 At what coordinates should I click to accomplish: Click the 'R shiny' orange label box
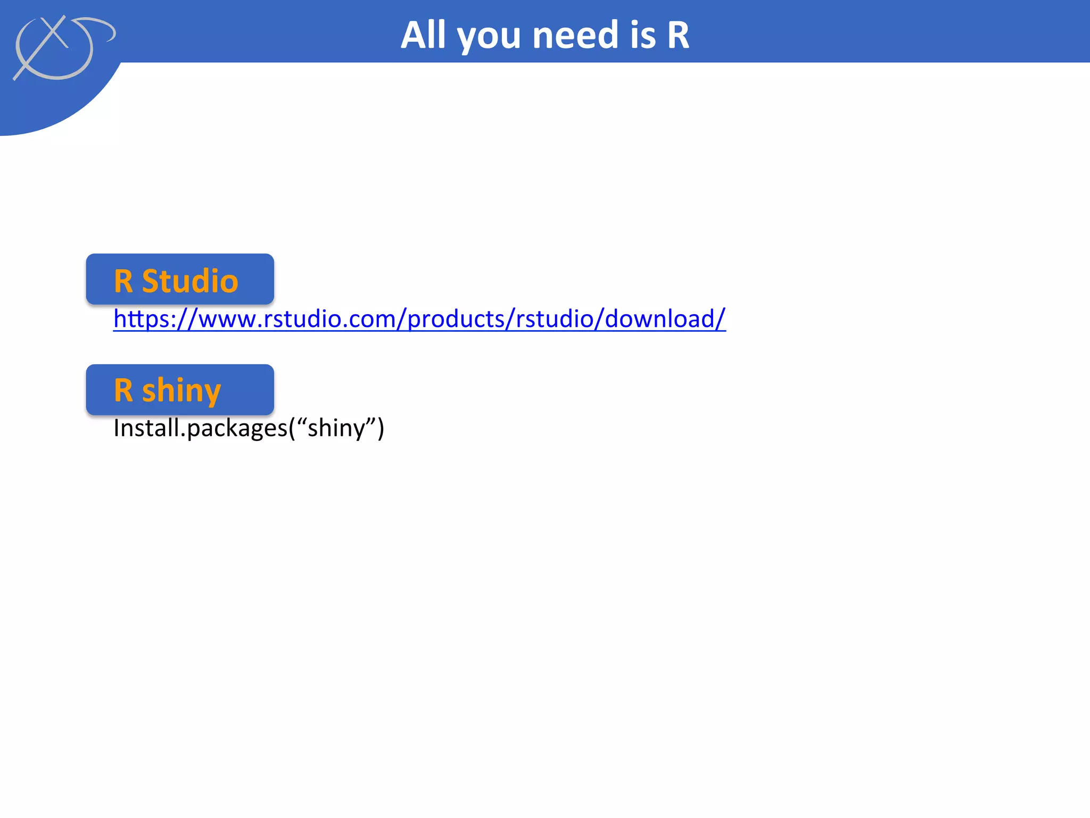(180, 390)
